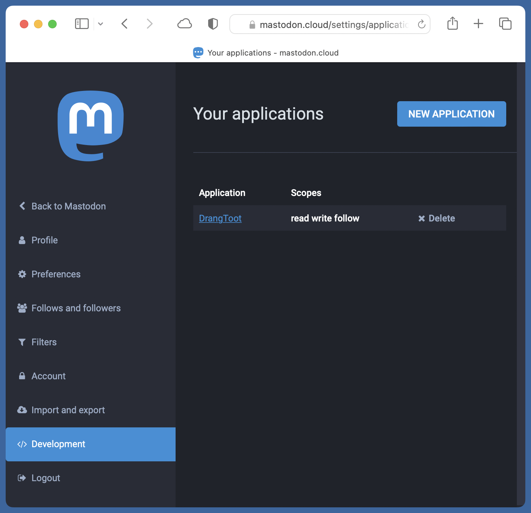Click the sign-out icon beside Logout

pos(22,478)
